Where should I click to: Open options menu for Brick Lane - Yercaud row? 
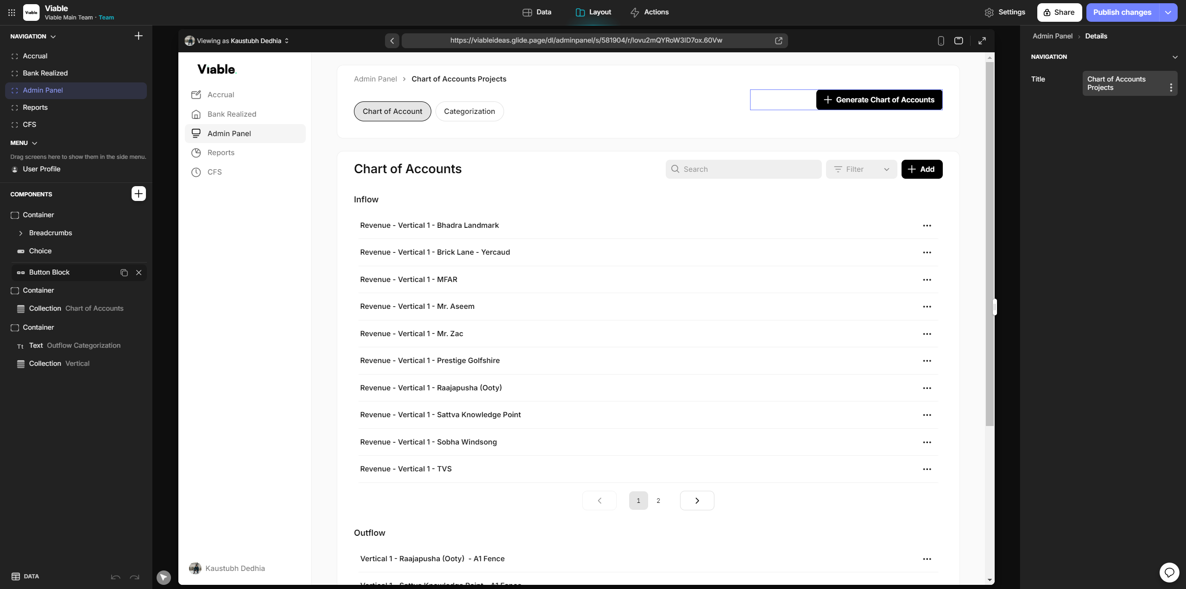point(927,253)
